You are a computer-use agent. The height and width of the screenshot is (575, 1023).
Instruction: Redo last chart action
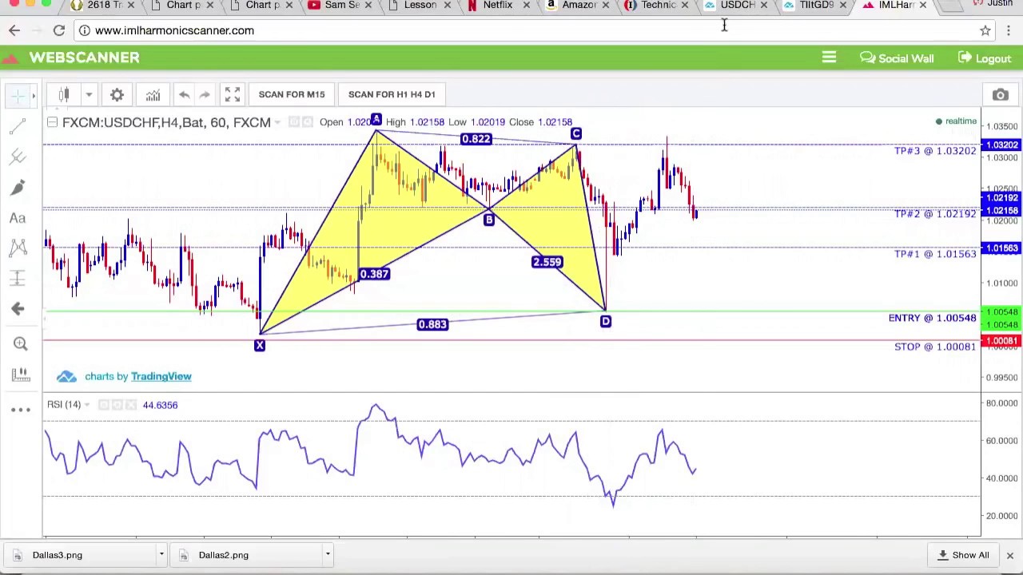(x=205, y=95)
